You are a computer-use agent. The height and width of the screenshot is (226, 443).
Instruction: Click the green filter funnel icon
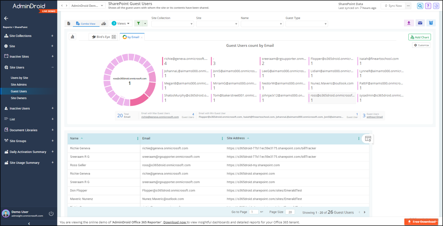(x=139, y=23)
